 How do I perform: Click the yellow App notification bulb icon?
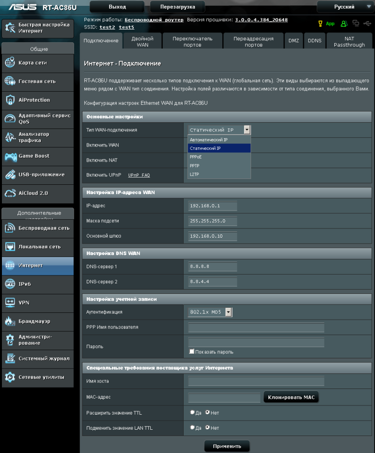[320, 24]
